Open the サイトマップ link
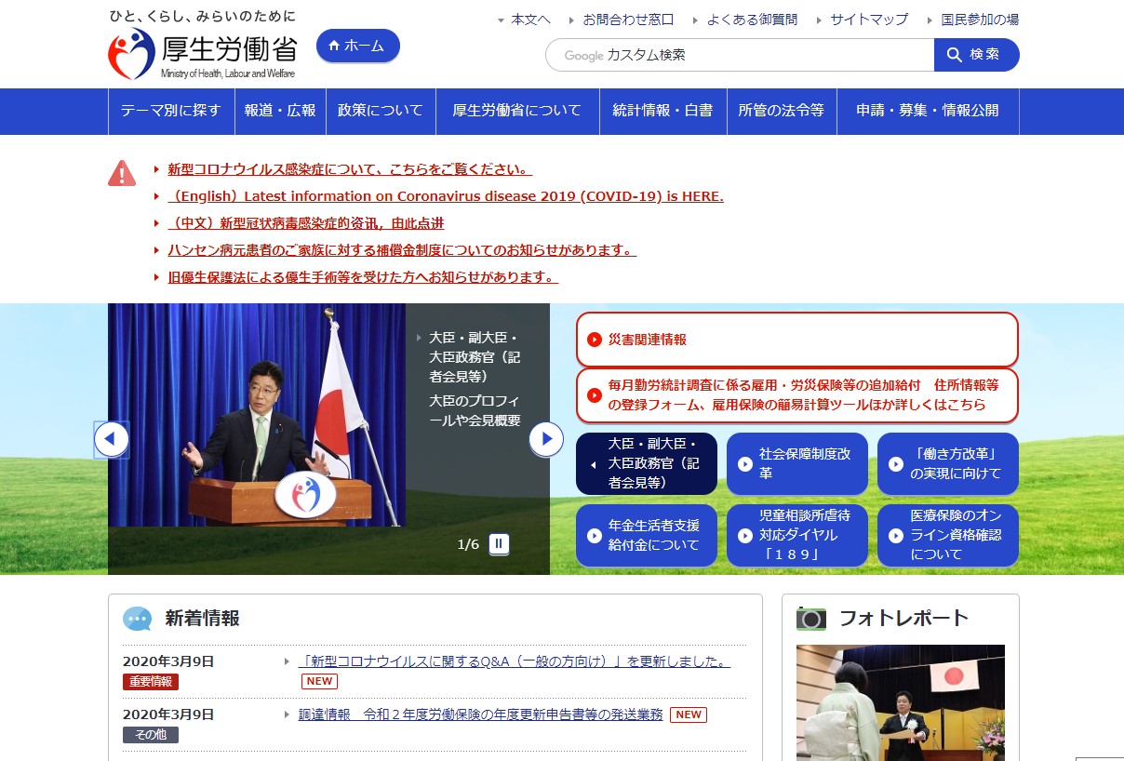The height and width of the screenshot is (761, 1124). (869, 19)
